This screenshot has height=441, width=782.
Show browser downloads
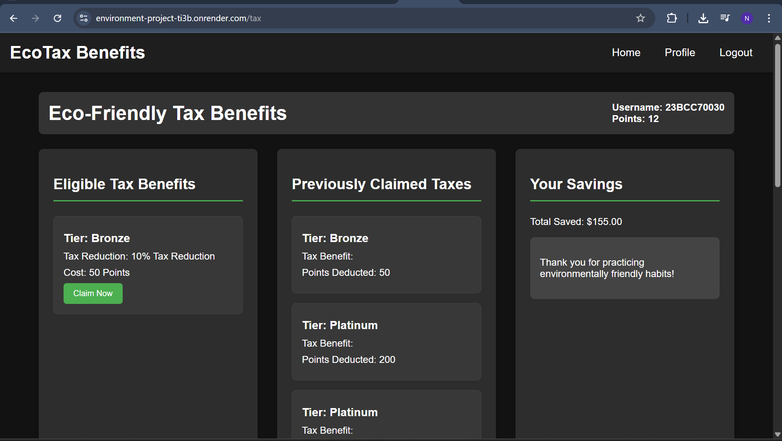tap(703, 18)
